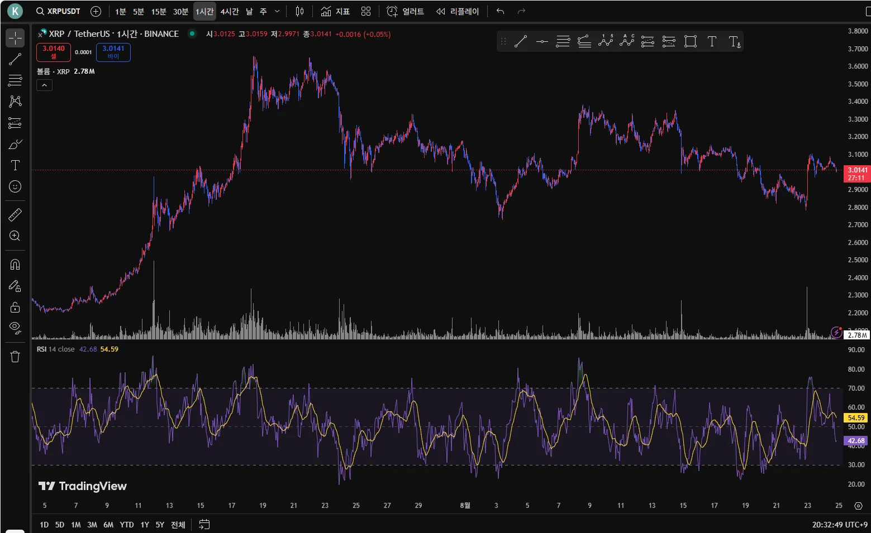The image size is (871, 533).
Task: Open forecasting and measurement tools in sidebar
Action: 15,123
